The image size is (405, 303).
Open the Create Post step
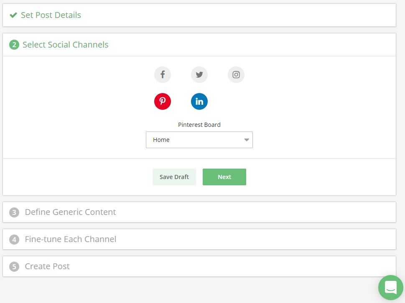coord(47,266)
